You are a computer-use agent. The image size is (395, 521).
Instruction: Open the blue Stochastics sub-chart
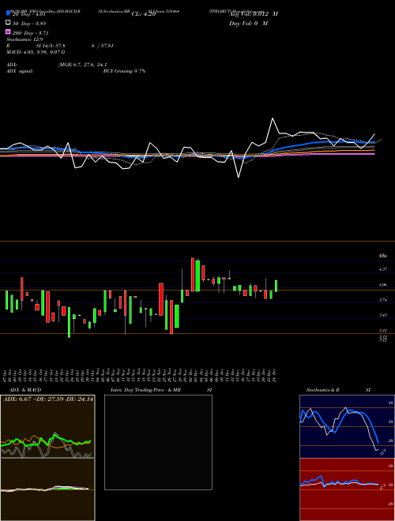click(x=347, y=426)
